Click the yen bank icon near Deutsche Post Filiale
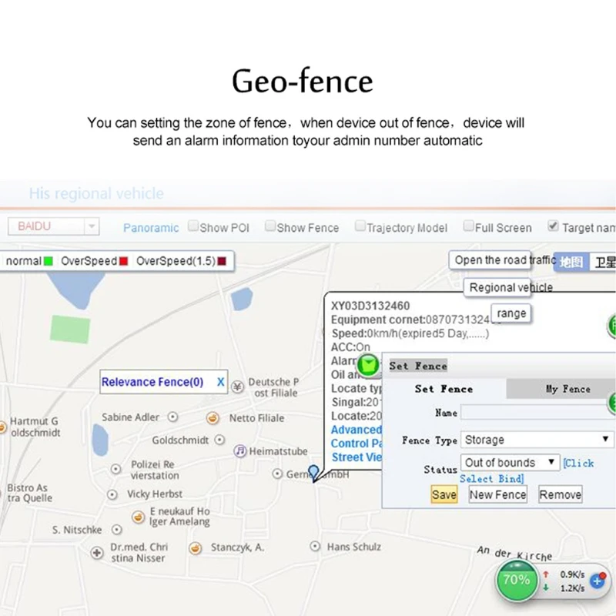616x616 pixels. click(x=237, y=387)
